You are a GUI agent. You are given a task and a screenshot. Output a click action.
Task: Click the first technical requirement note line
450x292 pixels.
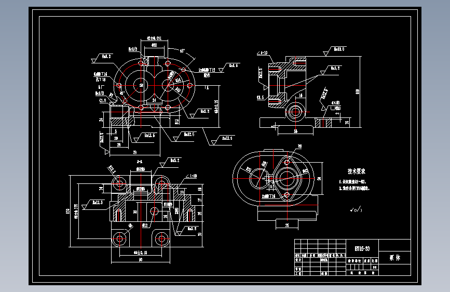[353, 182]
